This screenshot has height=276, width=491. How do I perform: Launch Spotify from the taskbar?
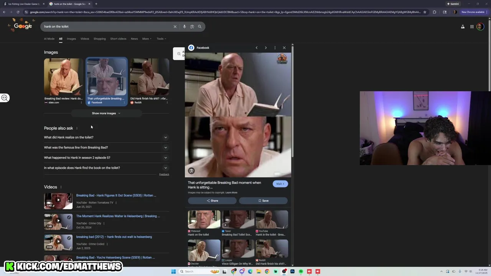[x=301, y=271]
